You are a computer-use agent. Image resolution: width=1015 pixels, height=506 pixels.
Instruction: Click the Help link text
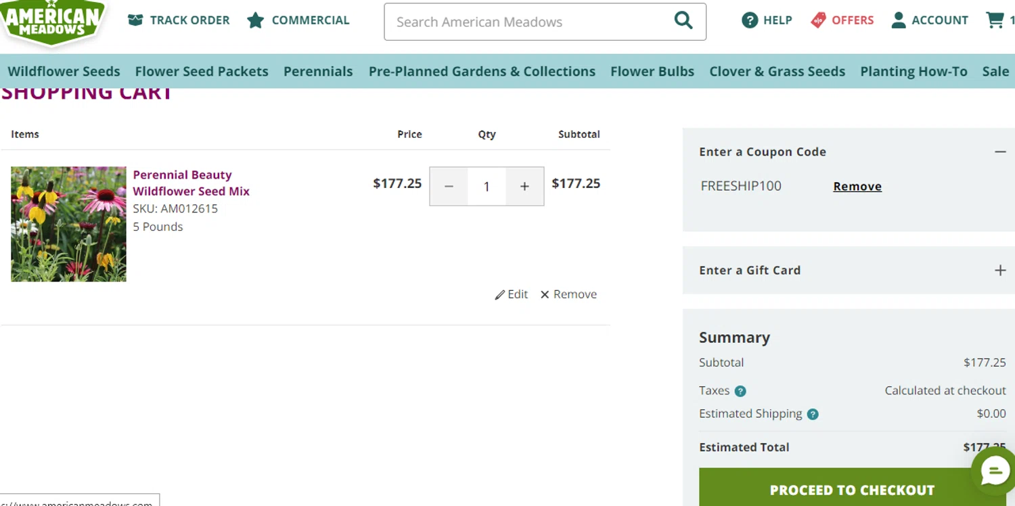(777, 20)
